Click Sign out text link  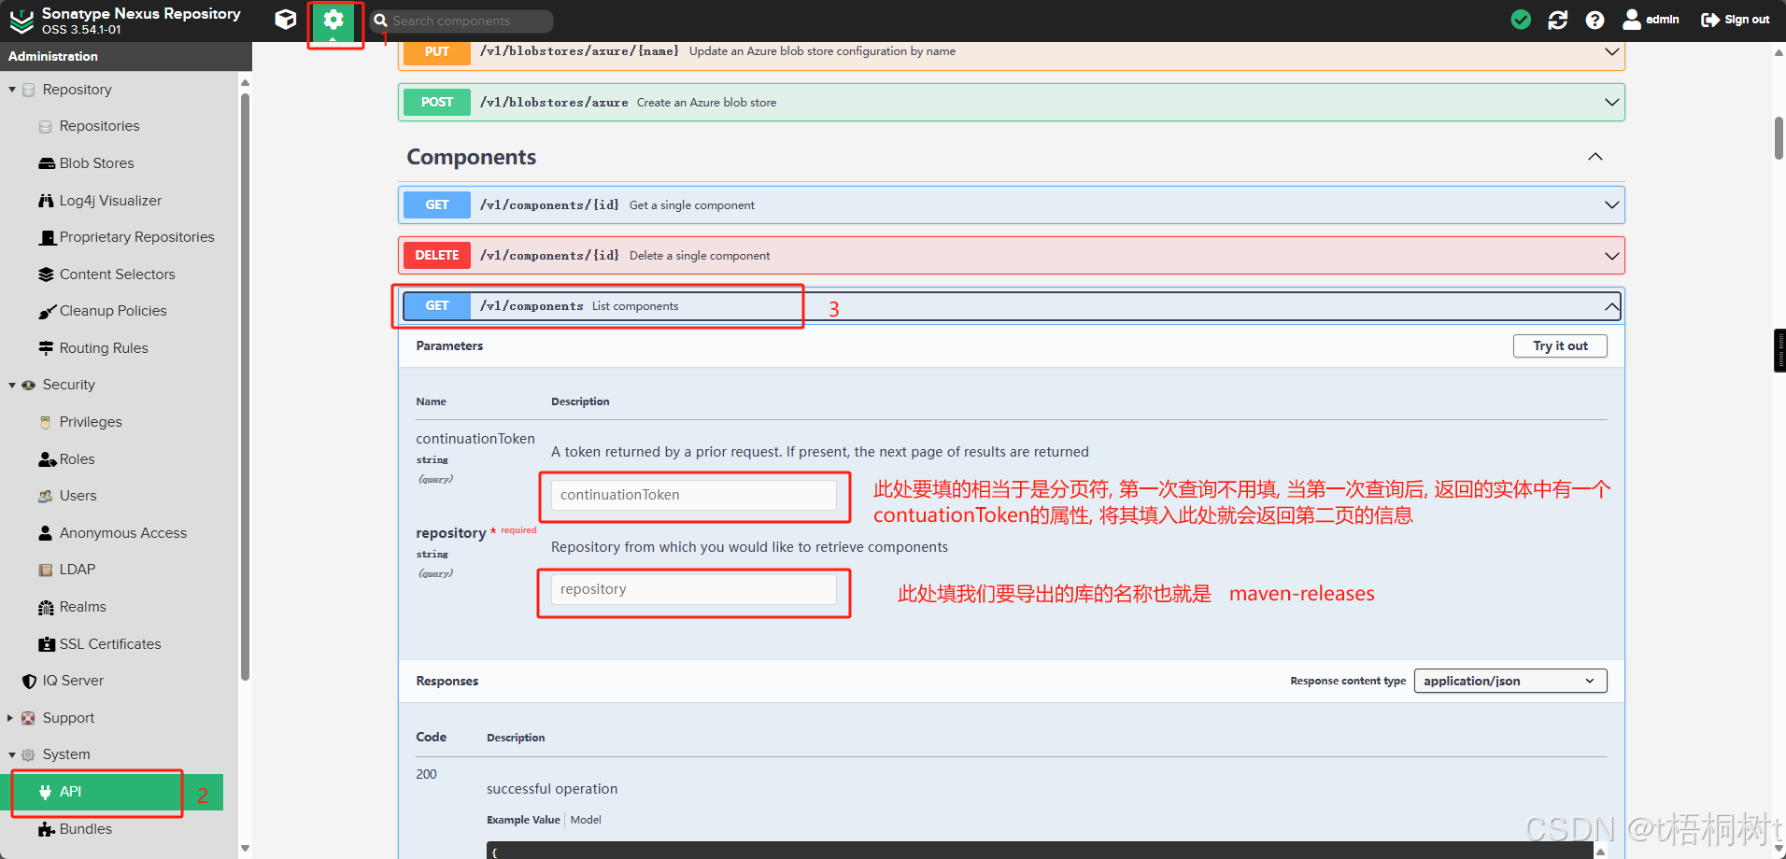(1747, 20)
